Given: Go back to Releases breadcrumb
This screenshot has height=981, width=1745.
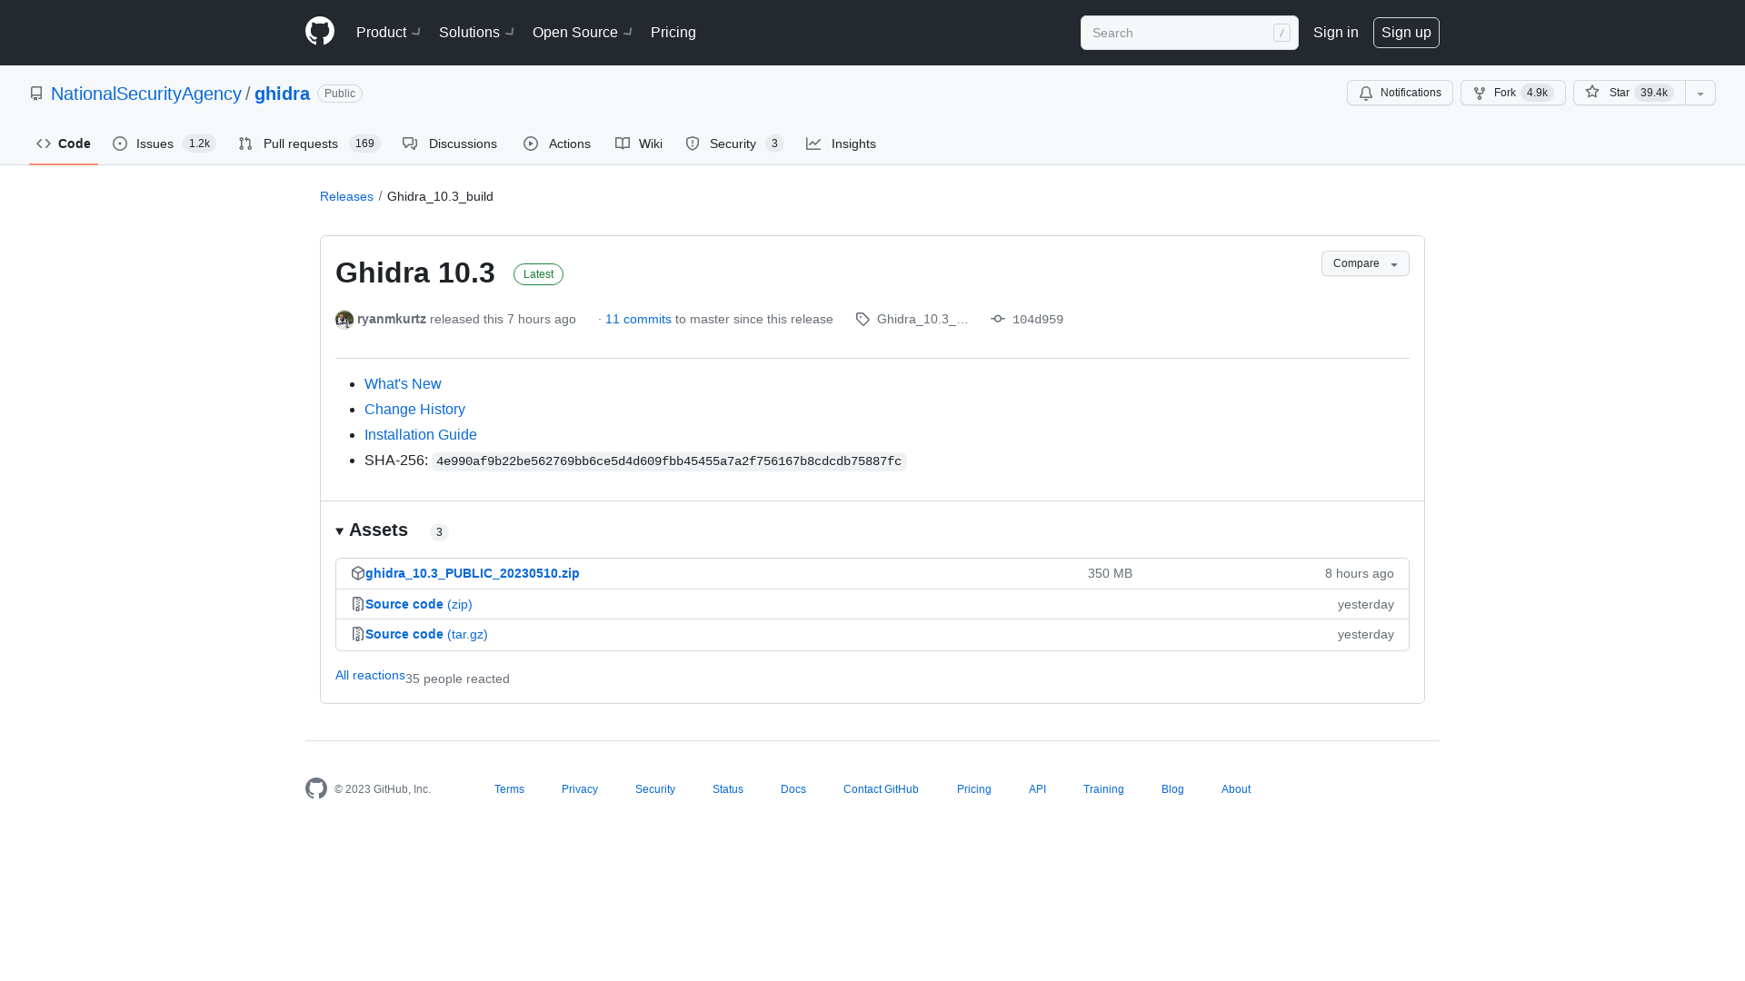Looking at the screenshot, I should pyautogui.click(x=346, y=196).
